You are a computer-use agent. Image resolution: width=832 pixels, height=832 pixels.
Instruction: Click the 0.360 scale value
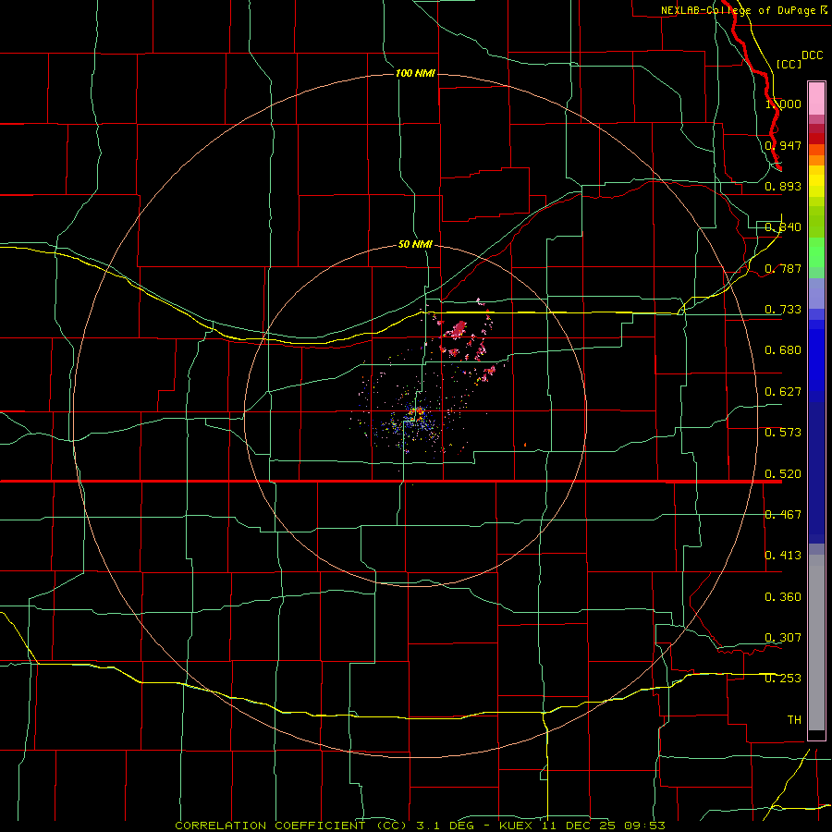coord(783,597)
